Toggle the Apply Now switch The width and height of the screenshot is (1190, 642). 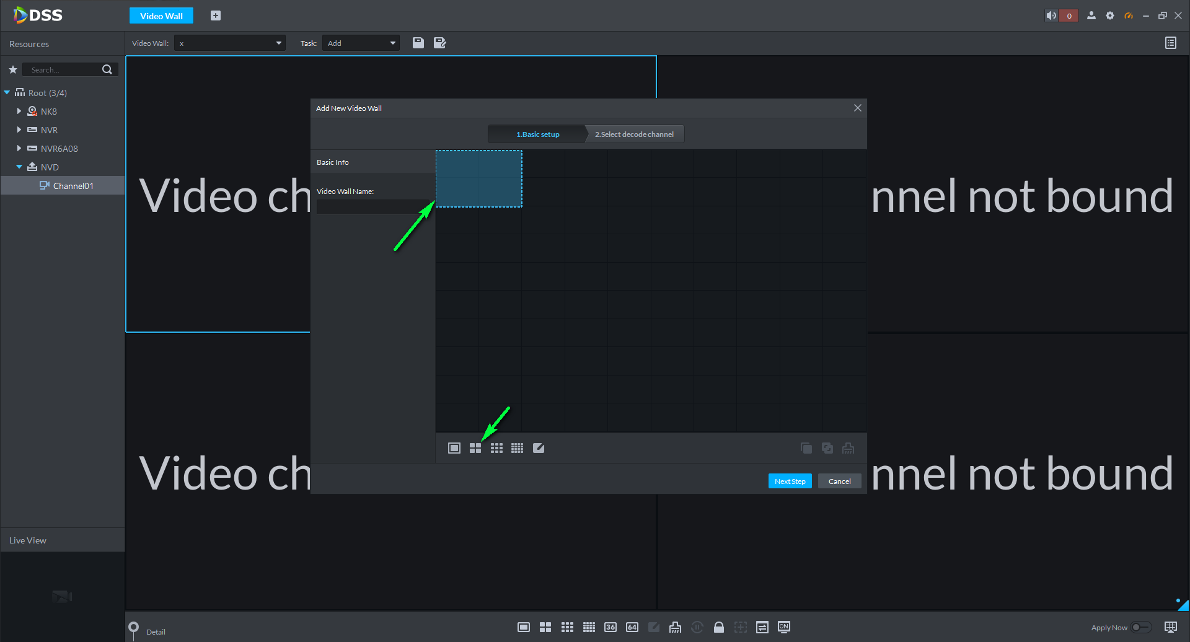tap(1140, 627)
